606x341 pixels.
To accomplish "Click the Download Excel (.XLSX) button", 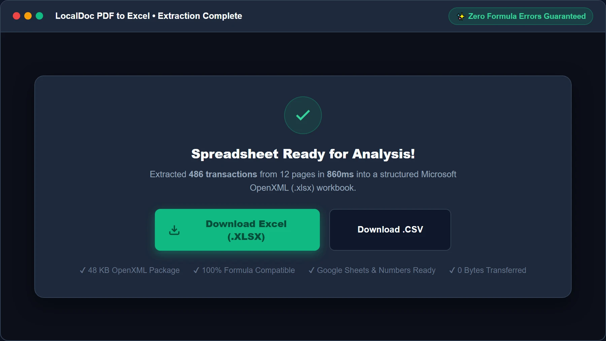I will (x=237, y=230).
